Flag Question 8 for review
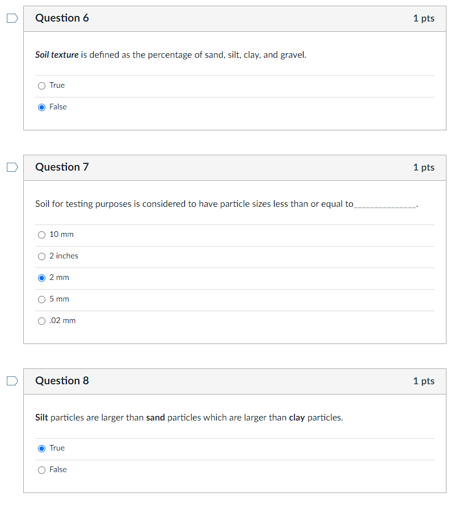The image size is (455, 505). [12, 381]
